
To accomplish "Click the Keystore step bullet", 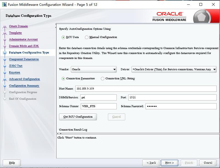I will 5,73.
